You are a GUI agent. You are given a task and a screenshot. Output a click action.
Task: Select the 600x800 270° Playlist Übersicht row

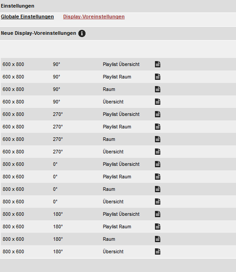[x=118, y=114]
